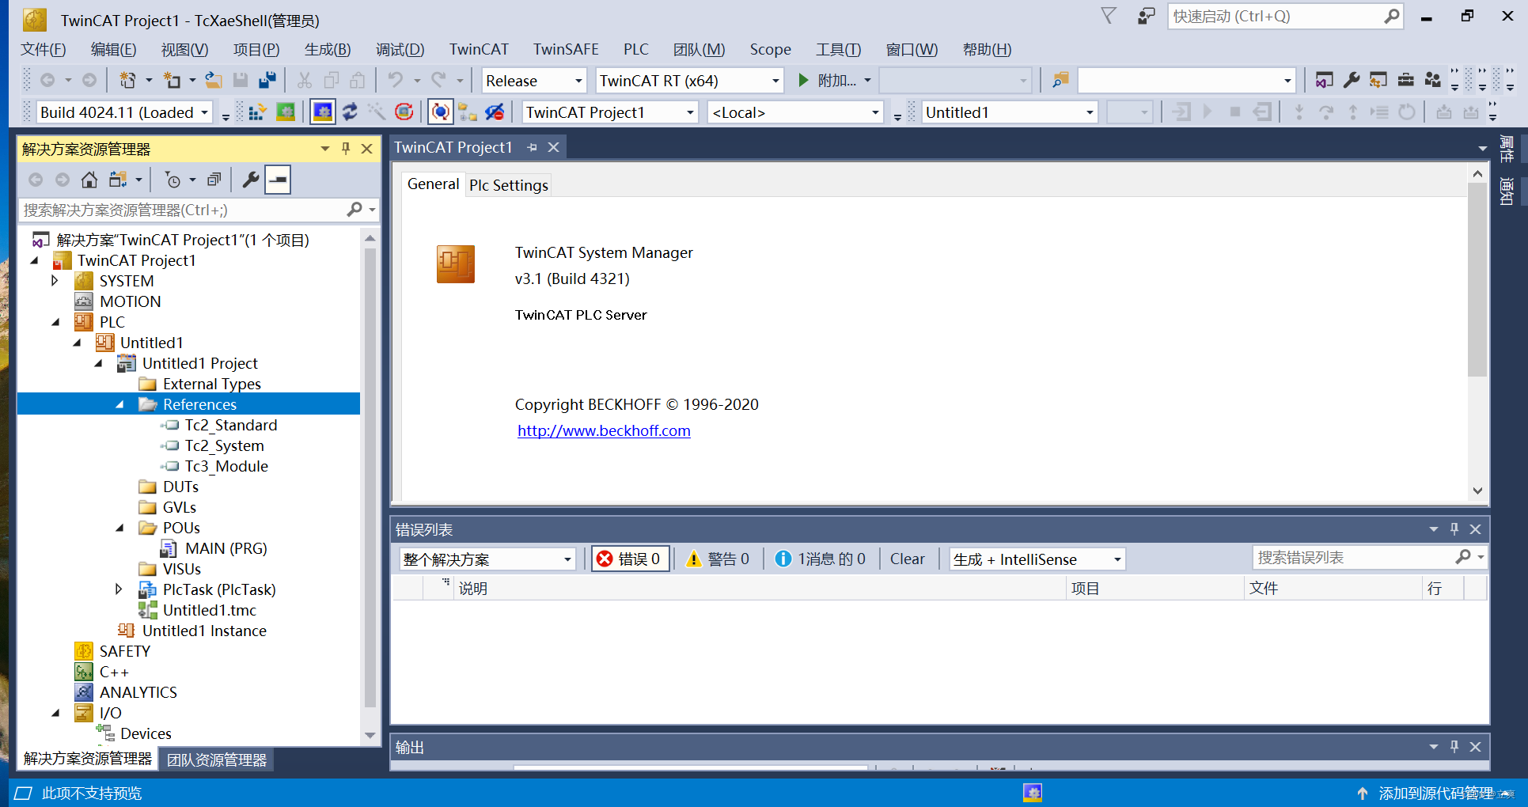Click the notifications filter funnel icon
This screenshot has width=1528, height=807.
[1109, 16]
